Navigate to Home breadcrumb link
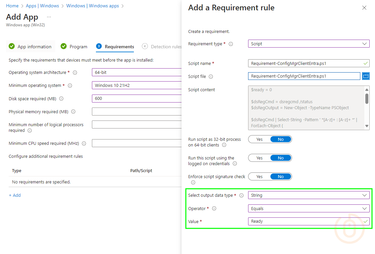 pos(12,6)
